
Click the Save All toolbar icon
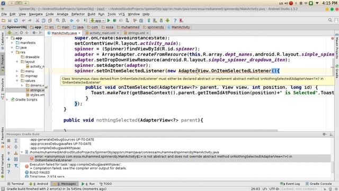(10, 21)
